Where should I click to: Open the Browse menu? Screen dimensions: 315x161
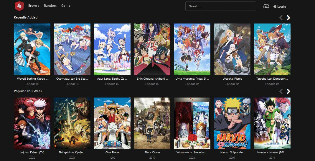click(x=34, y=6)
